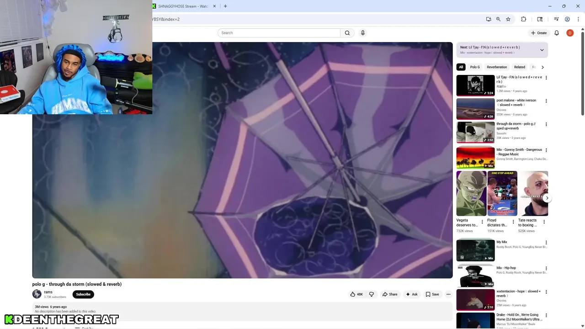This screenshot has width=585, height=329.
Task: Start voice search with the microphone icon
Action: click(363, 33)
